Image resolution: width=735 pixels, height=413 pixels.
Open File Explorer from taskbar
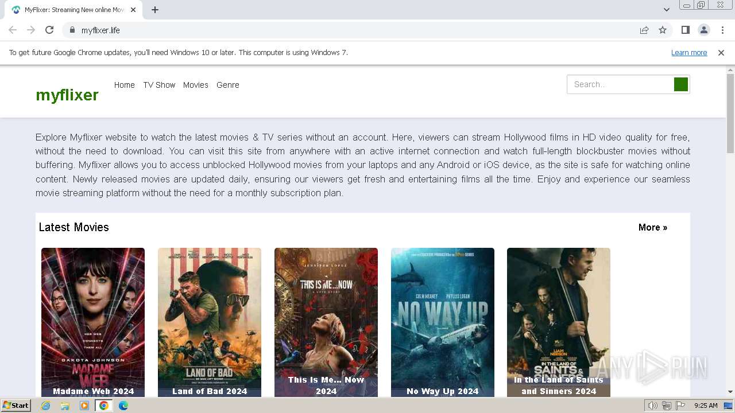[65, 406]
